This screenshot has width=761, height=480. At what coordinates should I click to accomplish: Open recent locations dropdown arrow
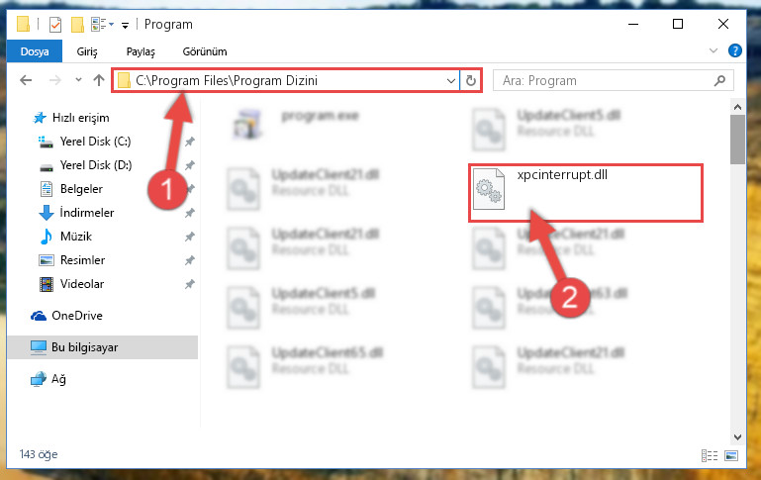pyautogui.click(x=78, y=80)
